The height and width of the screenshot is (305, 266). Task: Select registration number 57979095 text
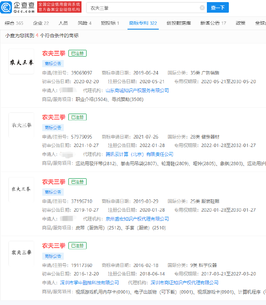81,137
